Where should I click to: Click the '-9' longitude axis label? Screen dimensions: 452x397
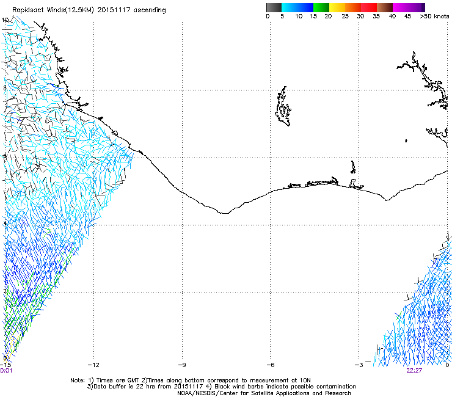(x=182, y=365)
